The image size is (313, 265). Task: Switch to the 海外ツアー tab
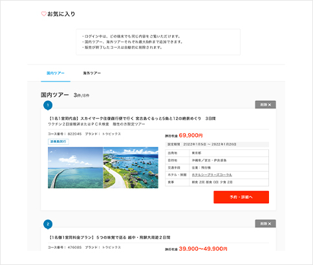(92, 73)
